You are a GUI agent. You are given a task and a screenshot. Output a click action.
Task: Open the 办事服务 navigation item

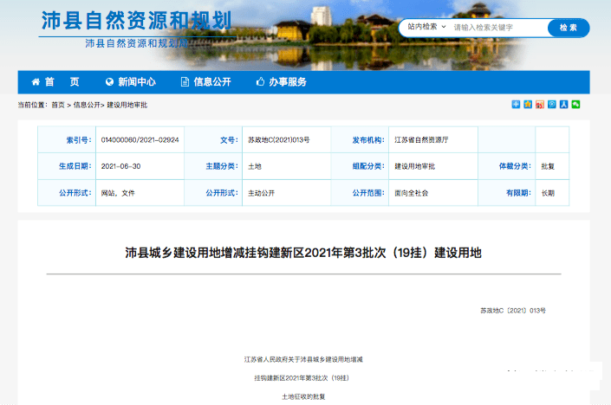tap(282, 81)
